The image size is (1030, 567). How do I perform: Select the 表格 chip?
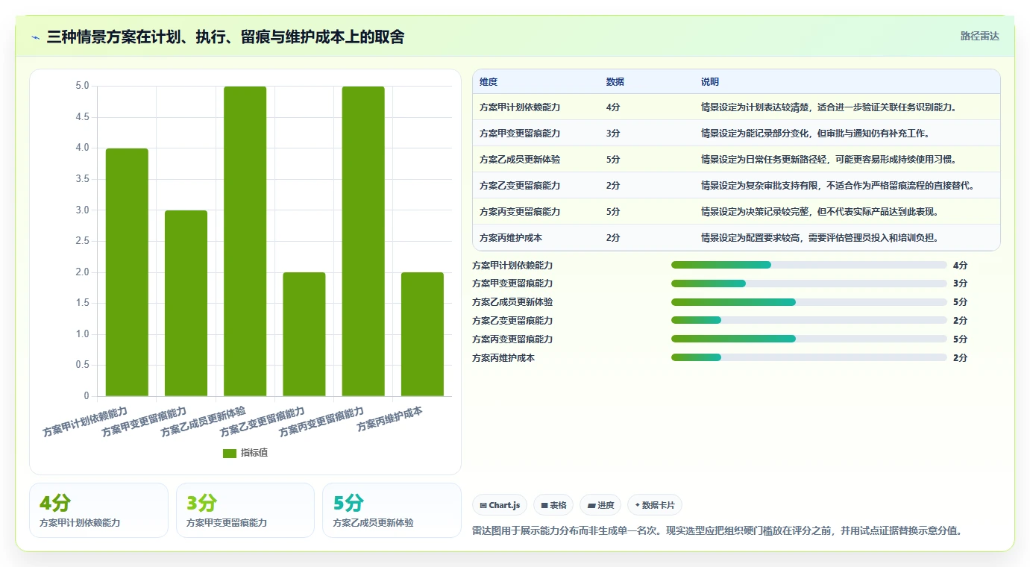coord(553,505)
